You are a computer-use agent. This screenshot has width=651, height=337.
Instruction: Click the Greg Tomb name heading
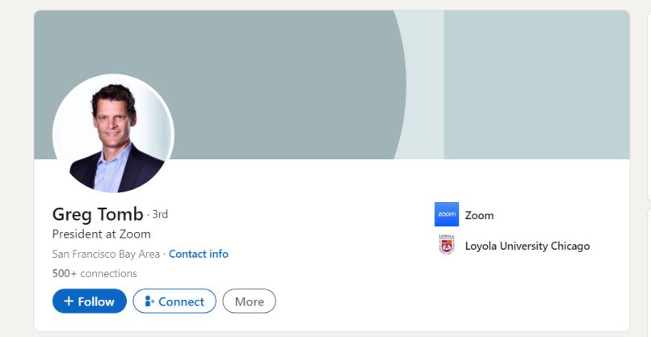[98, 214]
